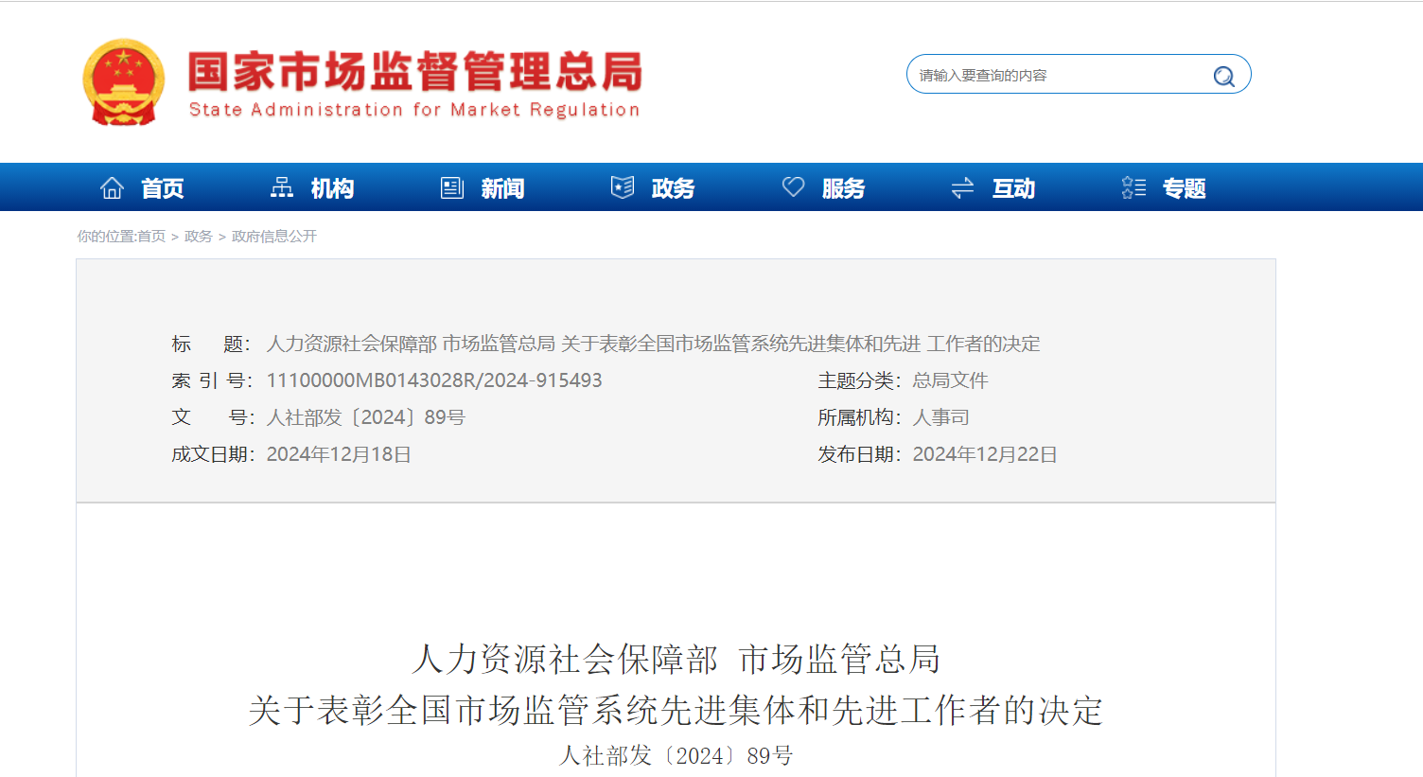Click the article heading line 人力资源社会保障部 市场监管总局
The image size is (1423, 777).
[x=676, y=659]
